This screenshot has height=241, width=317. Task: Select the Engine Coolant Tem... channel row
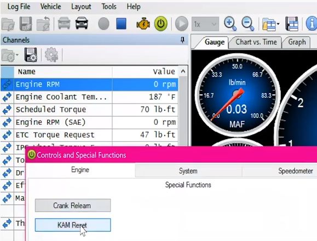[89, 97]
